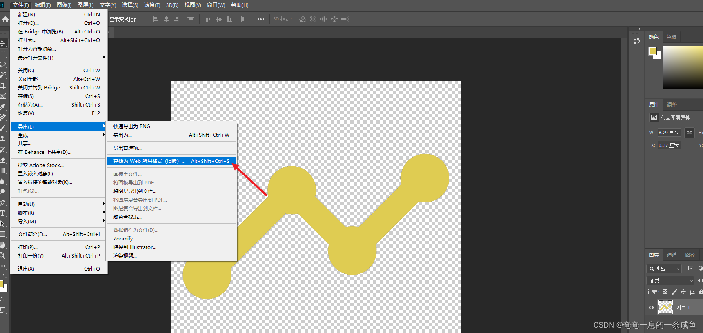Collapse the right panels with double arrow
Viewport: 703px width, 333px height.
pos(640,29)
